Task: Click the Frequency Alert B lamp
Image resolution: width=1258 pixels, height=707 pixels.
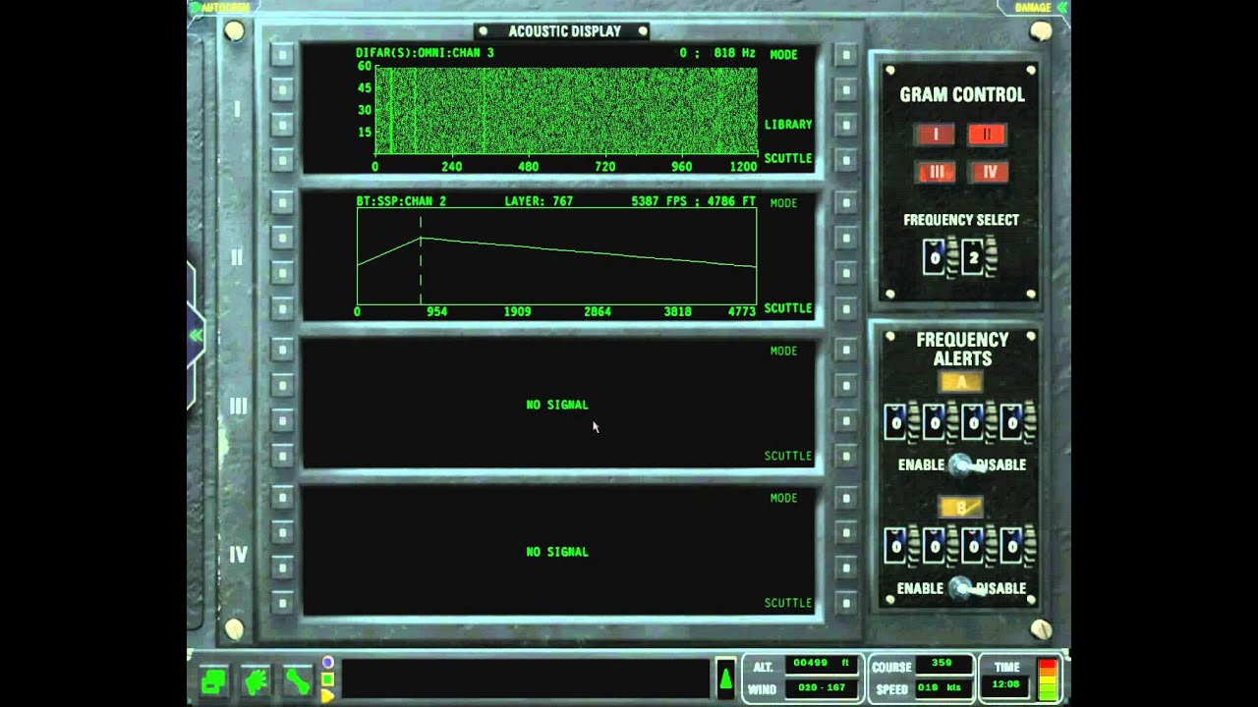Action: (x=960, y=508)
